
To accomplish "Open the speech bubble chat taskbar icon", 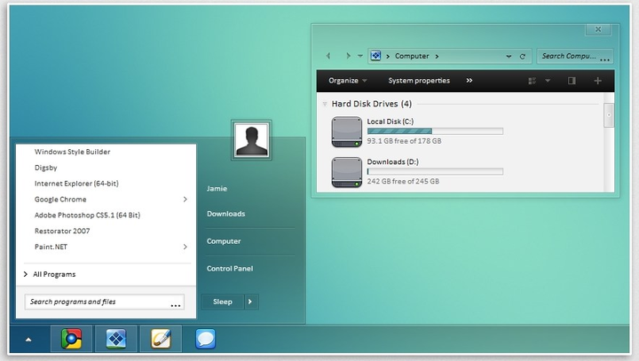I will pyautogui.click(x=205, y=339).
